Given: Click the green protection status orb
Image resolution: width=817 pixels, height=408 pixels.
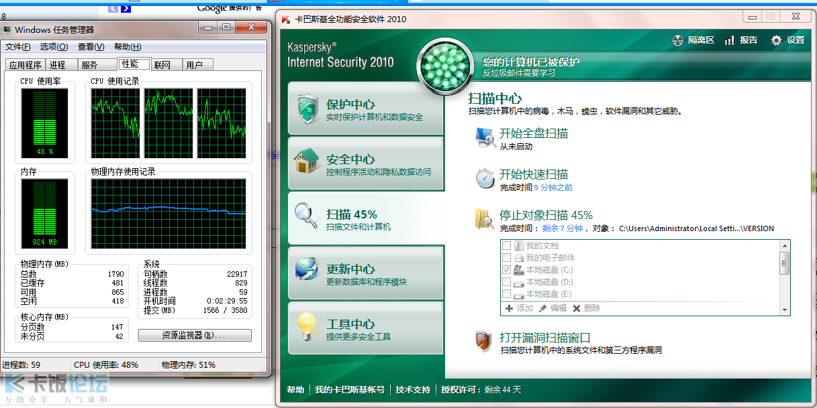Looking at the screenshot, I should (447, 66).
